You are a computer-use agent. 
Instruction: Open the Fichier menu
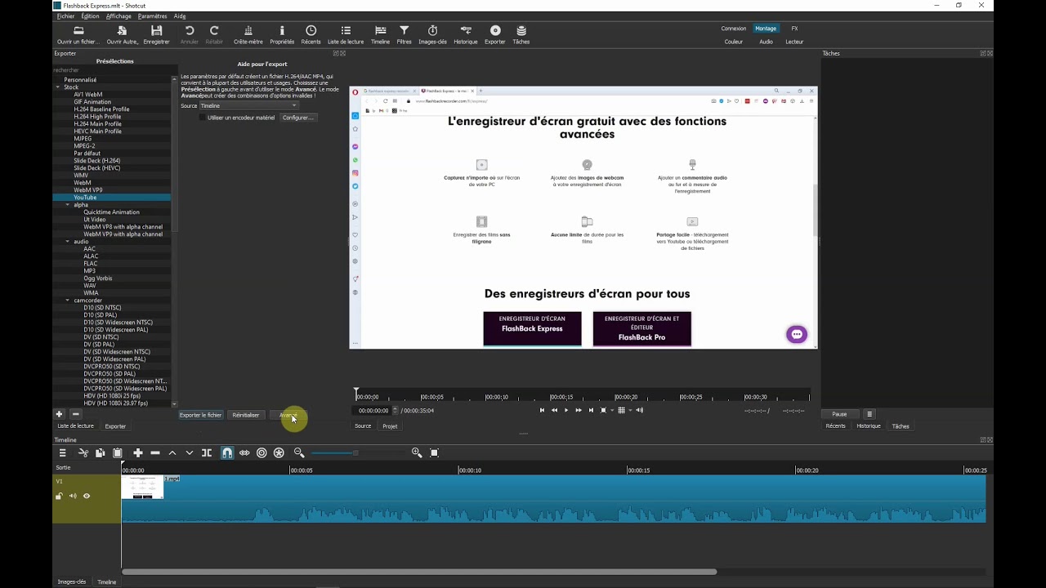(65, 16)
